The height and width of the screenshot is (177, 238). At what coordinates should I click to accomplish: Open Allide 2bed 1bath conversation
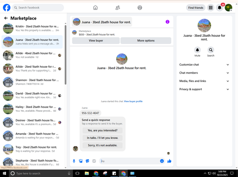(x=32, y=69)
